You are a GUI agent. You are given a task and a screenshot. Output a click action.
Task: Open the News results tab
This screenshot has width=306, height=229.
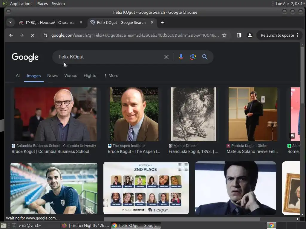pyautogui.click(x=52, y=75)
